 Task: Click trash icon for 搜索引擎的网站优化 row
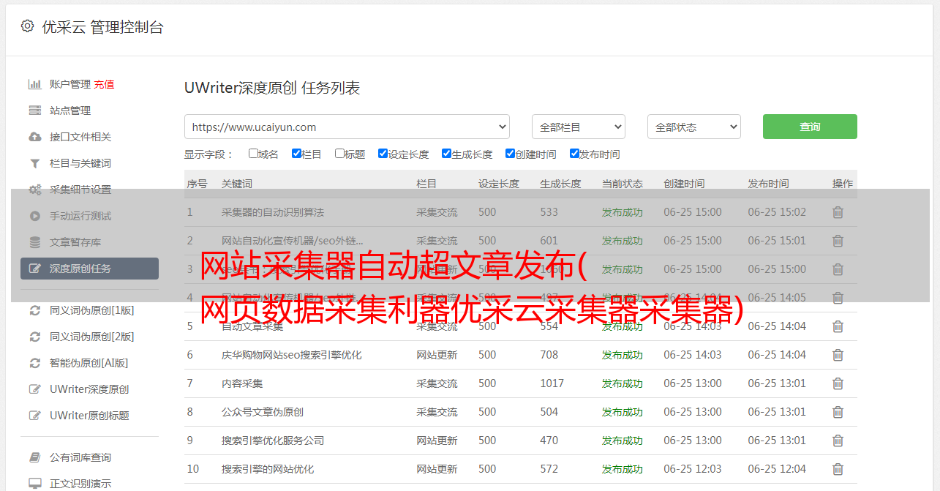(x=838, y=469)
